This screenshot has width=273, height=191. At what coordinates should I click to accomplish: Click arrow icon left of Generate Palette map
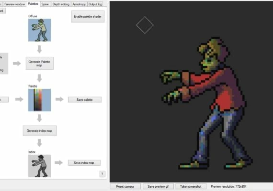17,64
